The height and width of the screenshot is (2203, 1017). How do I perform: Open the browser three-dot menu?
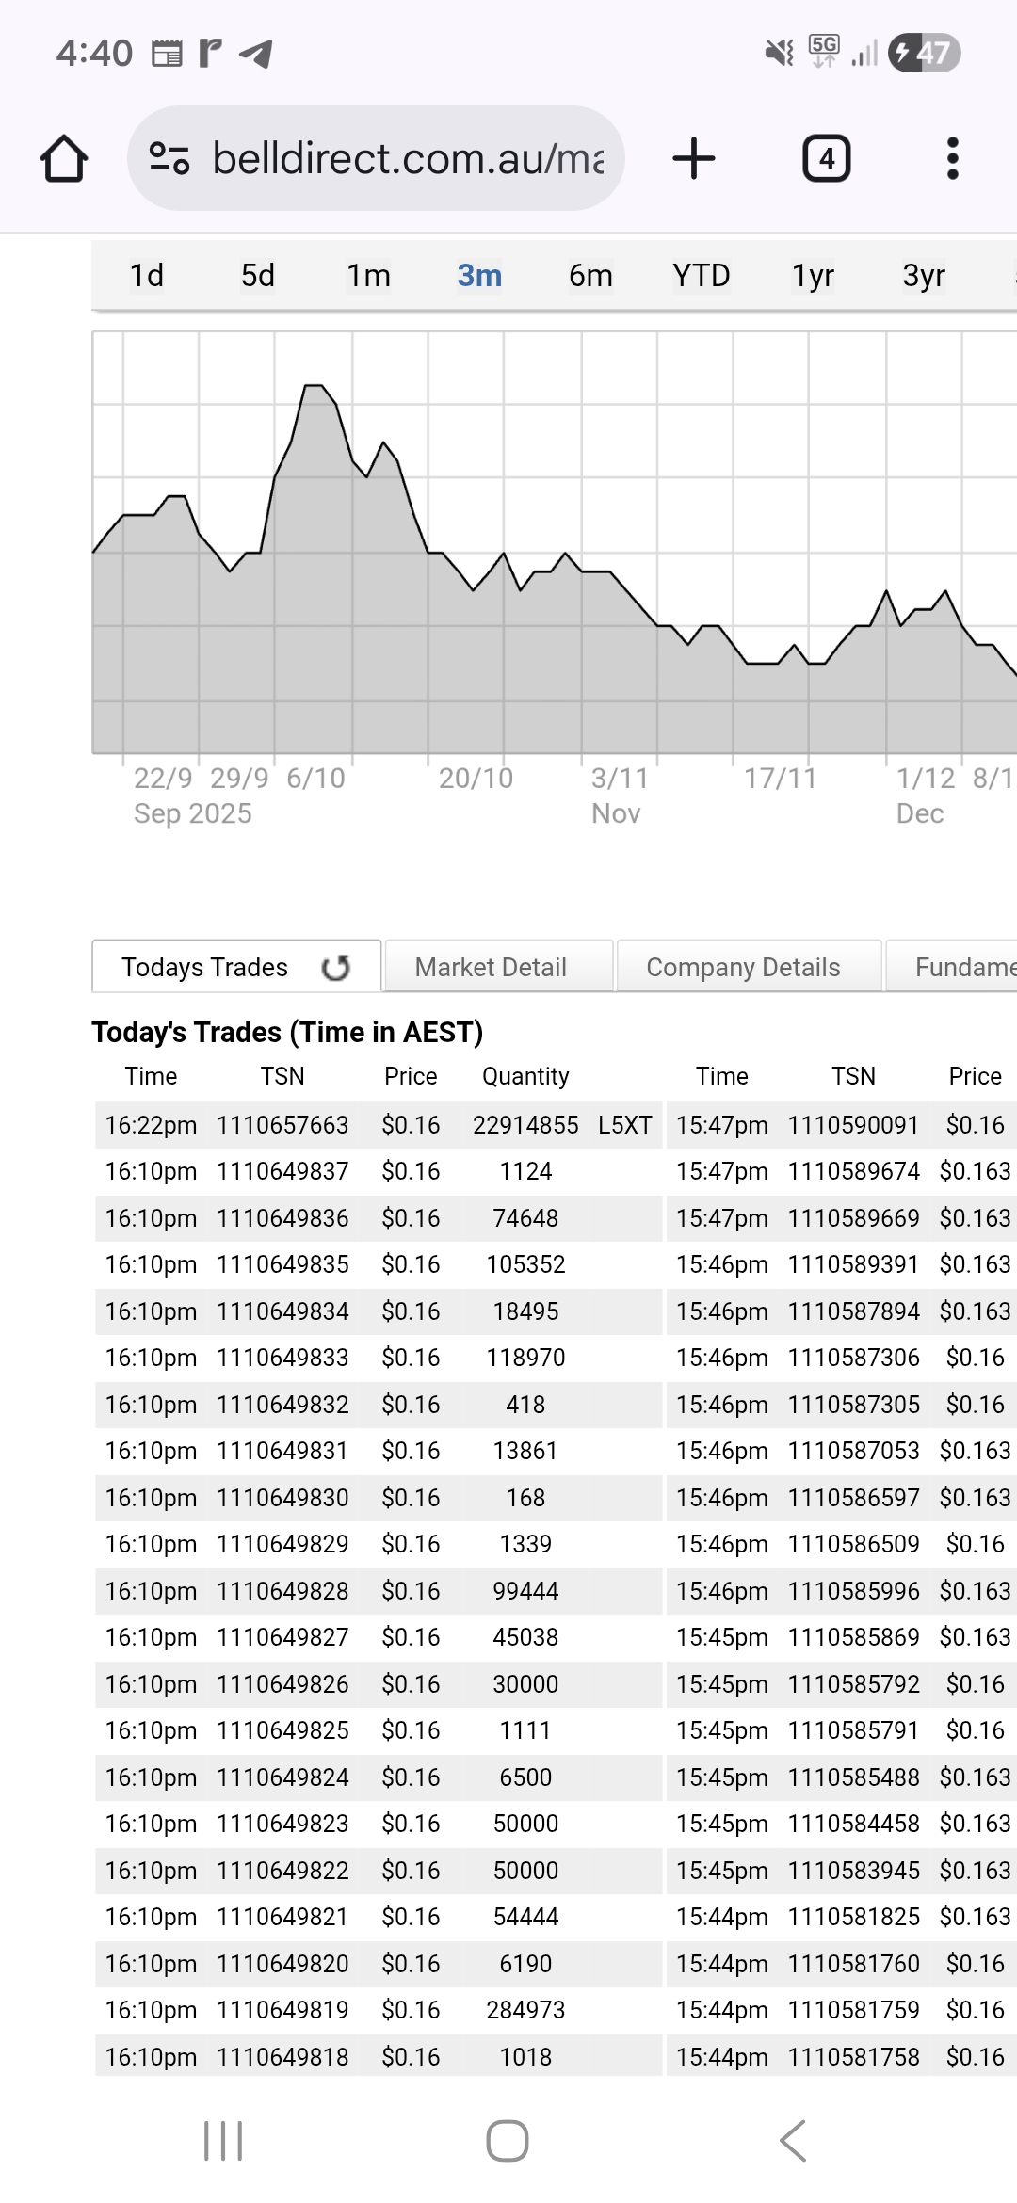click(x=952, y=158)
